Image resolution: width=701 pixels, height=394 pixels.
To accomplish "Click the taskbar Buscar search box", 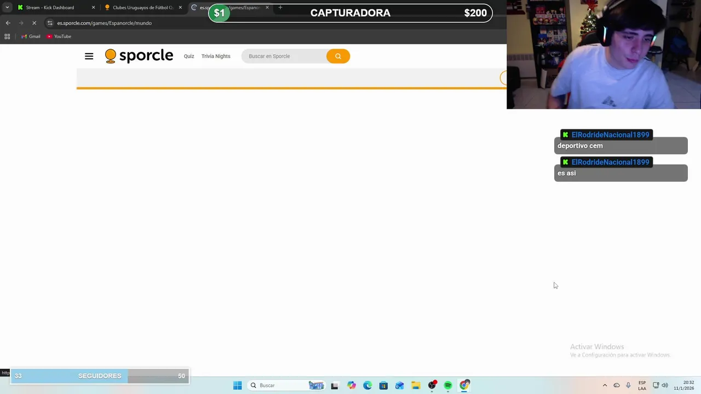I will click(x=286, y=385).
